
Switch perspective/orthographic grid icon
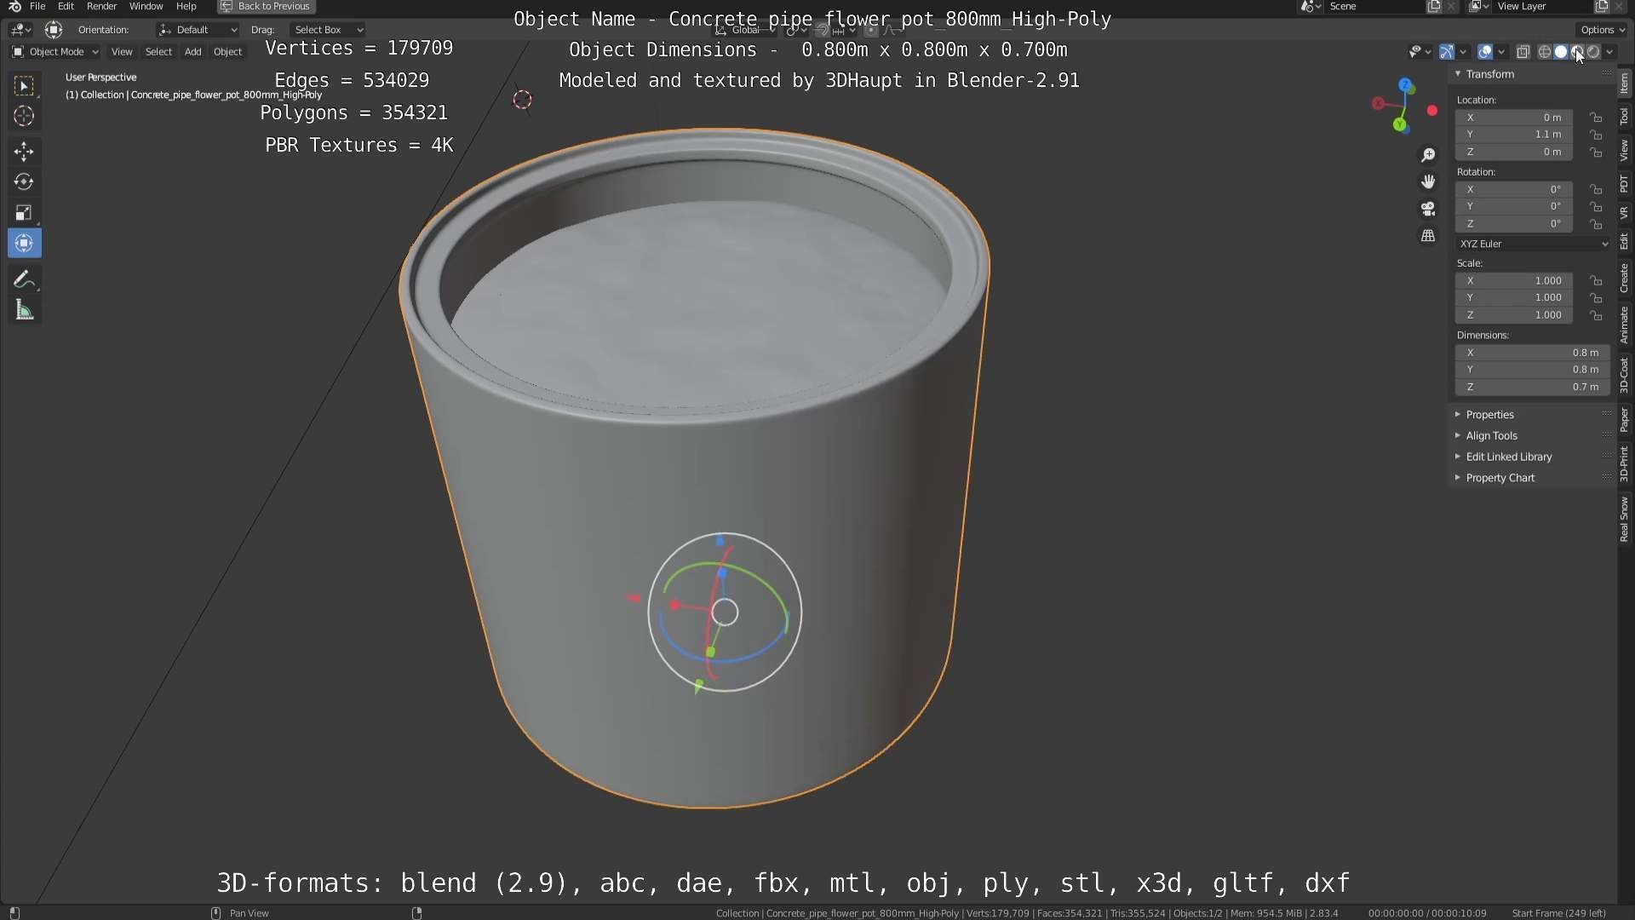click(1428, 236)
